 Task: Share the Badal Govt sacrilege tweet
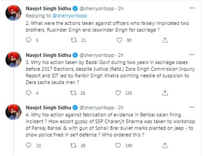point(165,93)
